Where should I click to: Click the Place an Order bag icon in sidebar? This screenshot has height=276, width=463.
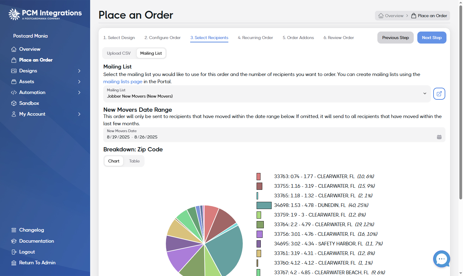coord(14,60)
